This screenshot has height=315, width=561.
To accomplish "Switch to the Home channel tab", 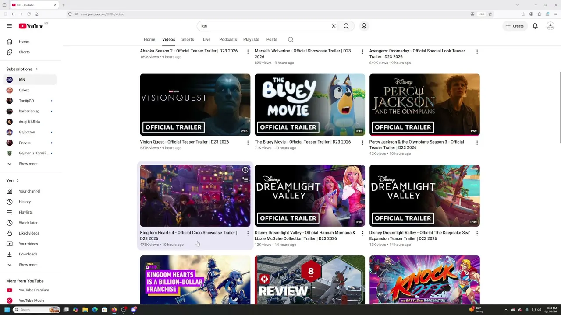I will pos(149,39).
